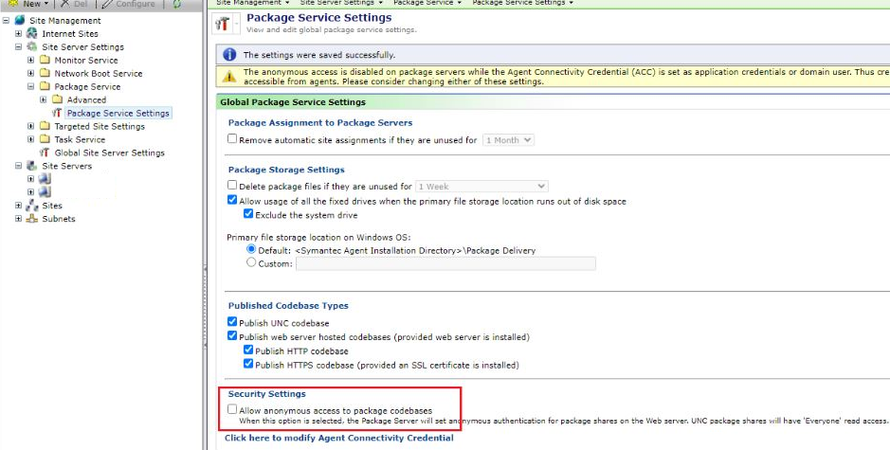890x450 pixels.
Task: Click the Site Management globe icon
Action: click(x=20, y=20)
